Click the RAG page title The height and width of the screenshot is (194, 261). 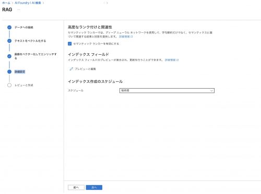7,9
